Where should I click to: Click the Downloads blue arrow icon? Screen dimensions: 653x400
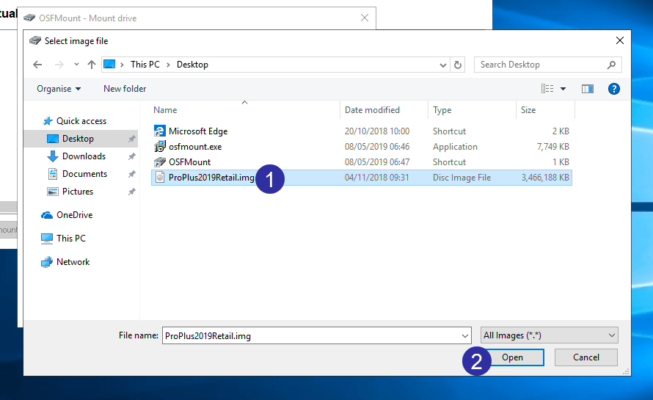[53, 156]
